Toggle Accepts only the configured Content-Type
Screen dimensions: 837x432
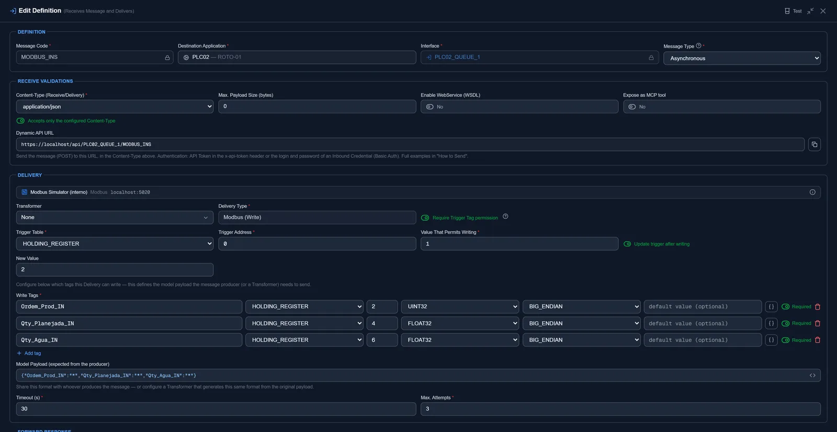click(20, 121)
